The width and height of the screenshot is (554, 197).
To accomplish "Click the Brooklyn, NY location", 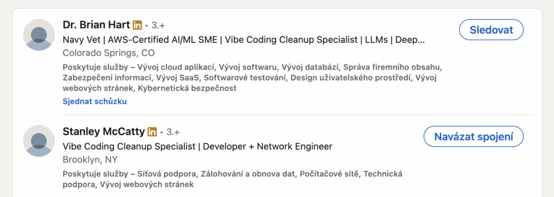I will pyautogui.click(x=90, y=160).
